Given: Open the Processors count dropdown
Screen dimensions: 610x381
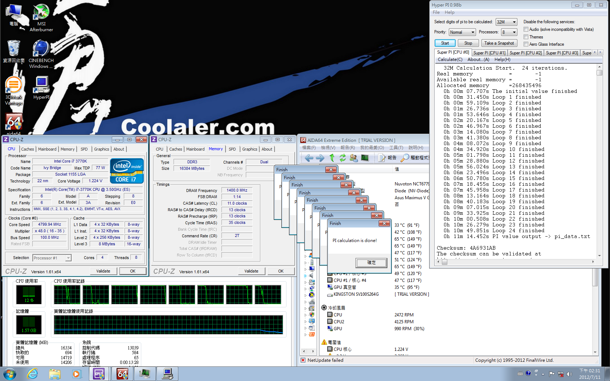Looking at the screenshot, I should click(x=509, y=32).
